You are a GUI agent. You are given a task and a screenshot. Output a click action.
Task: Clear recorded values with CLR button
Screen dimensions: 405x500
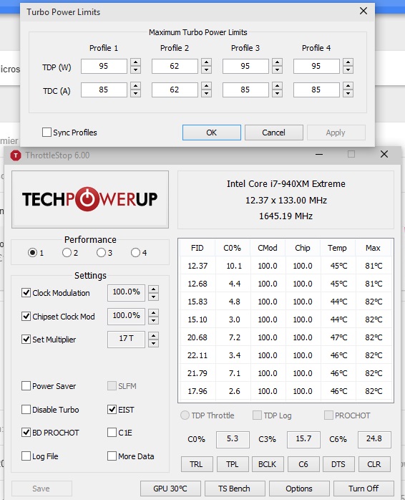coord(374,464)
